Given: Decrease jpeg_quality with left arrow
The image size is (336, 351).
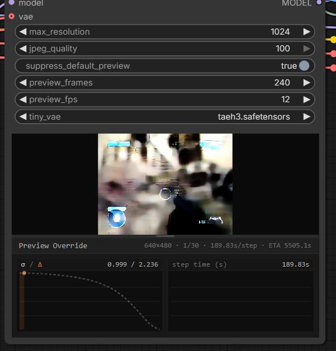Looking at the screenshot, I should 23,49.
